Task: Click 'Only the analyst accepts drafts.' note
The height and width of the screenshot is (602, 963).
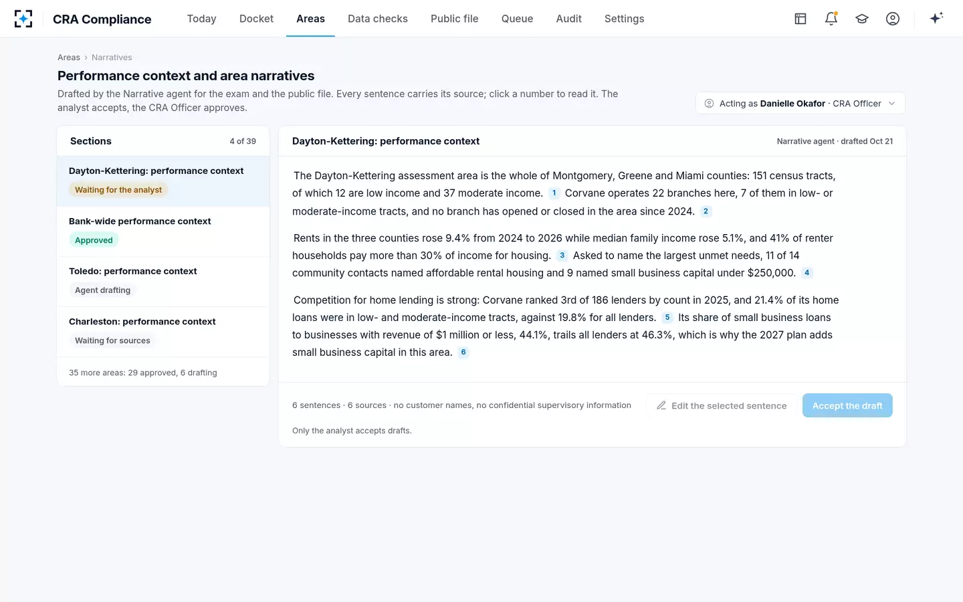Action: coord(352,431)
